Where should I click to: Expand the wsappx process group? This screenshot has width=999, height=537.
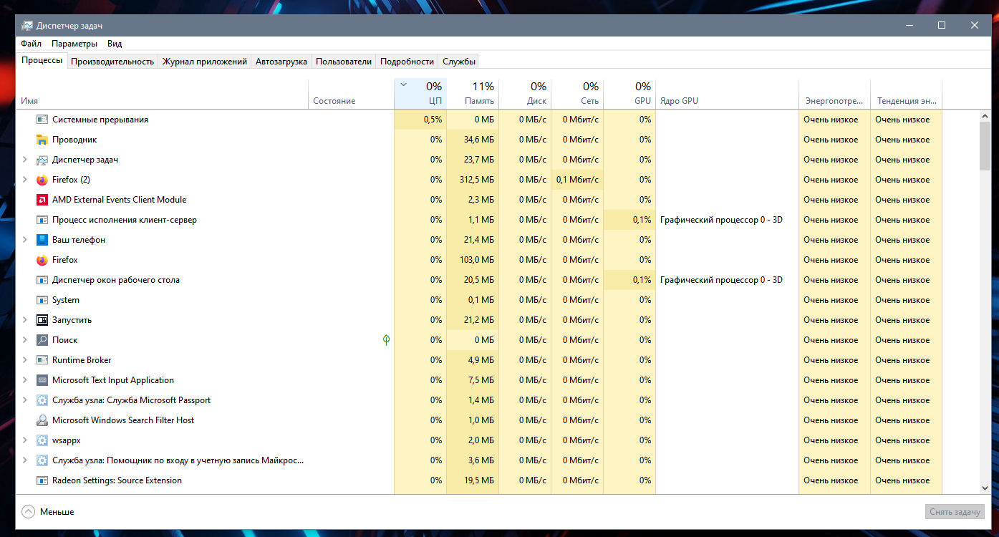tap(25, 440)
